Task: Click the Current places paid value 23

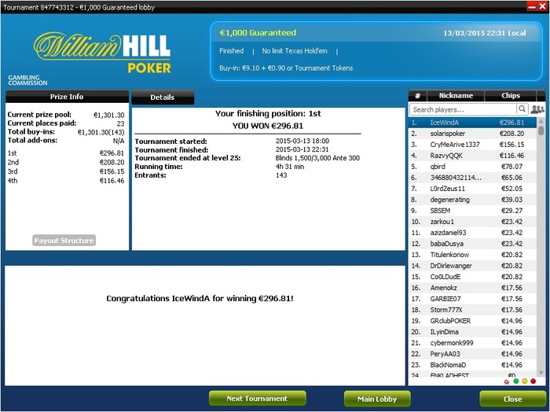Action: pyautogui.click(x=121, y=123)
